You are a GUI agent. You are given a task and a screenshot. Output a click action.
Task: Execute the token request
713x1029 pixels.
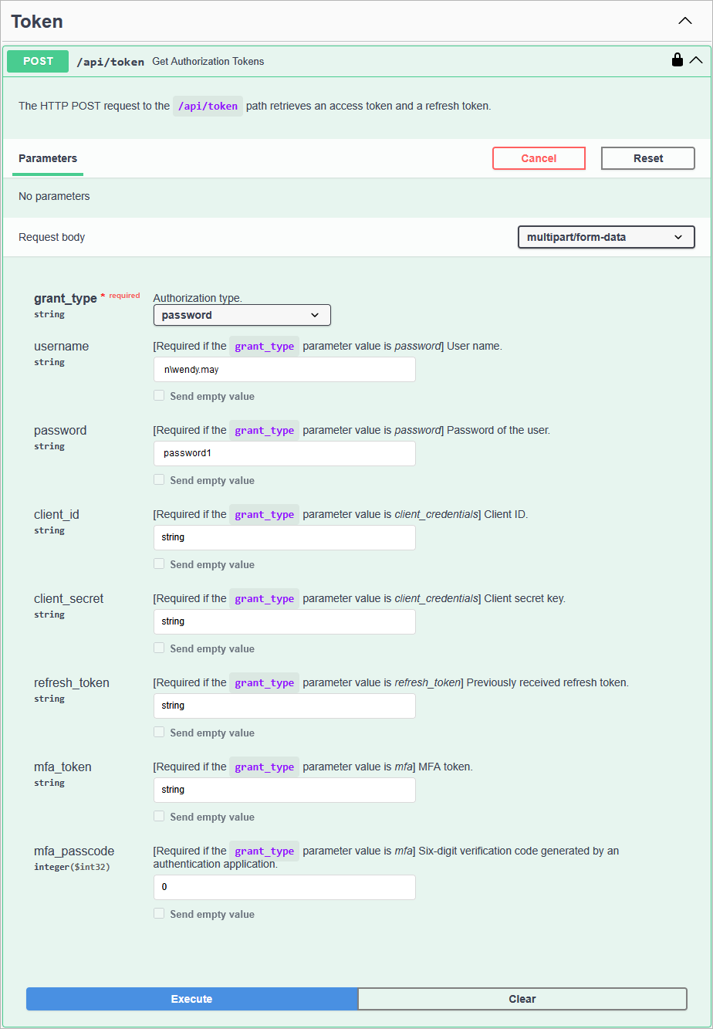[x=191, y=998]
